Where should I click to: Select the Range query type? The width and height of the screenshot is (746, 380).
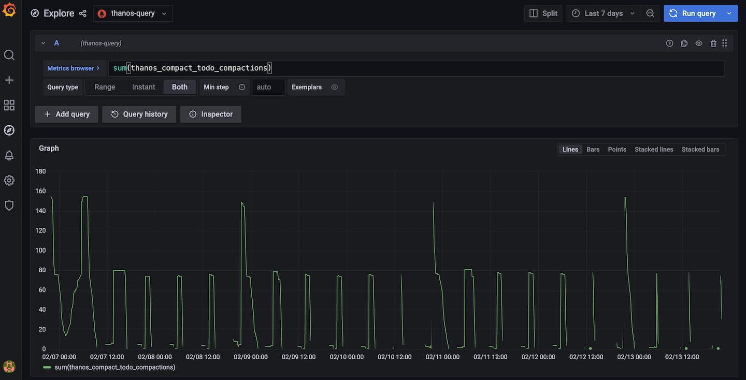(105, 87)
